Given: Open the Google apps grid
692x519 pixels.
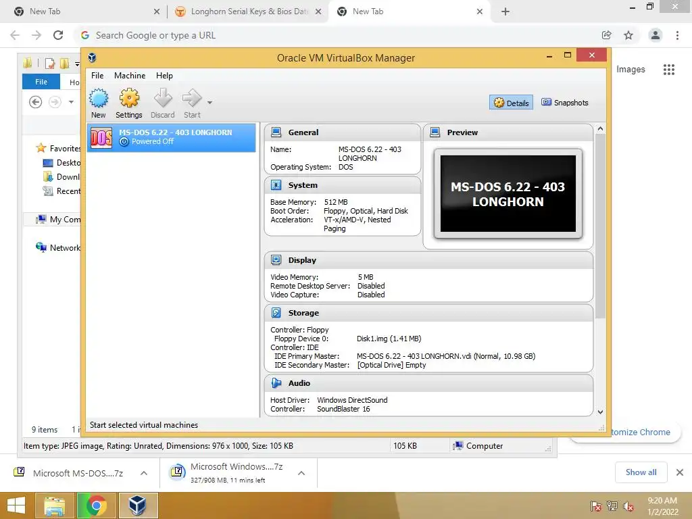Looking at the screenshot, I should coord(669,70).
